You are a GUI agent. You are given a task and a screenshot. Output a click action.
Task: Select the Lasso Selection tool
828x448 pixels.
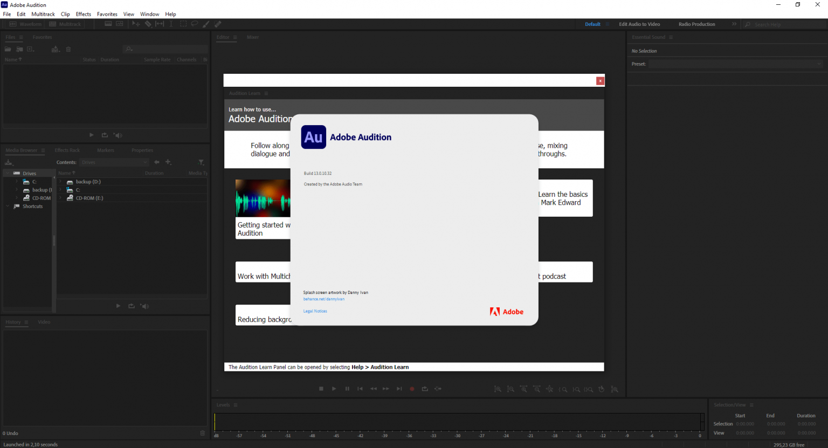[195, 24]
